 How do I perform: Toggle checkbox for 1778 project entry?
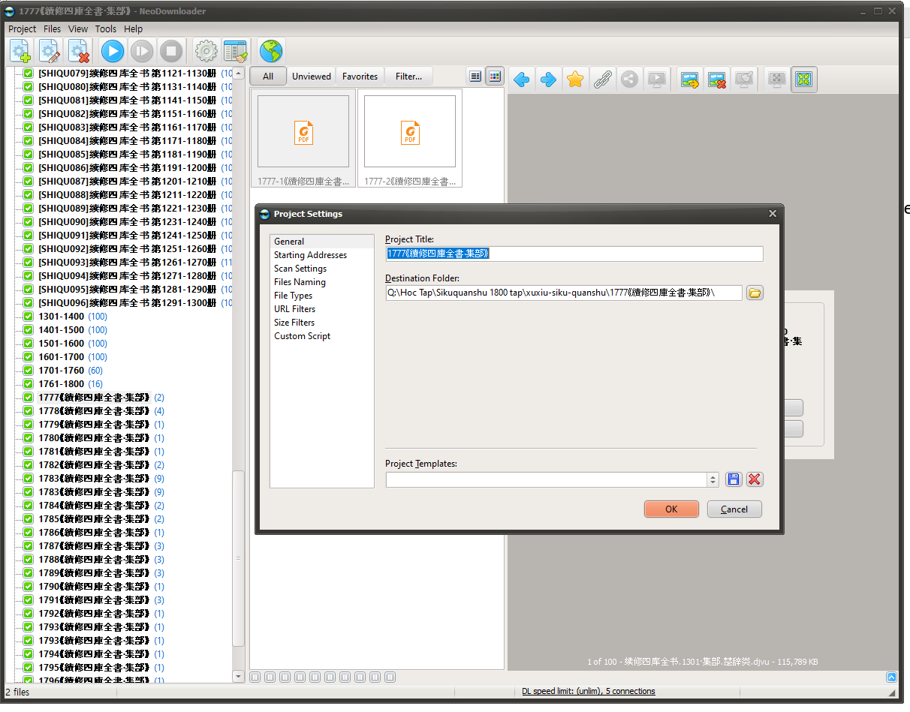[x=28, y=411]
